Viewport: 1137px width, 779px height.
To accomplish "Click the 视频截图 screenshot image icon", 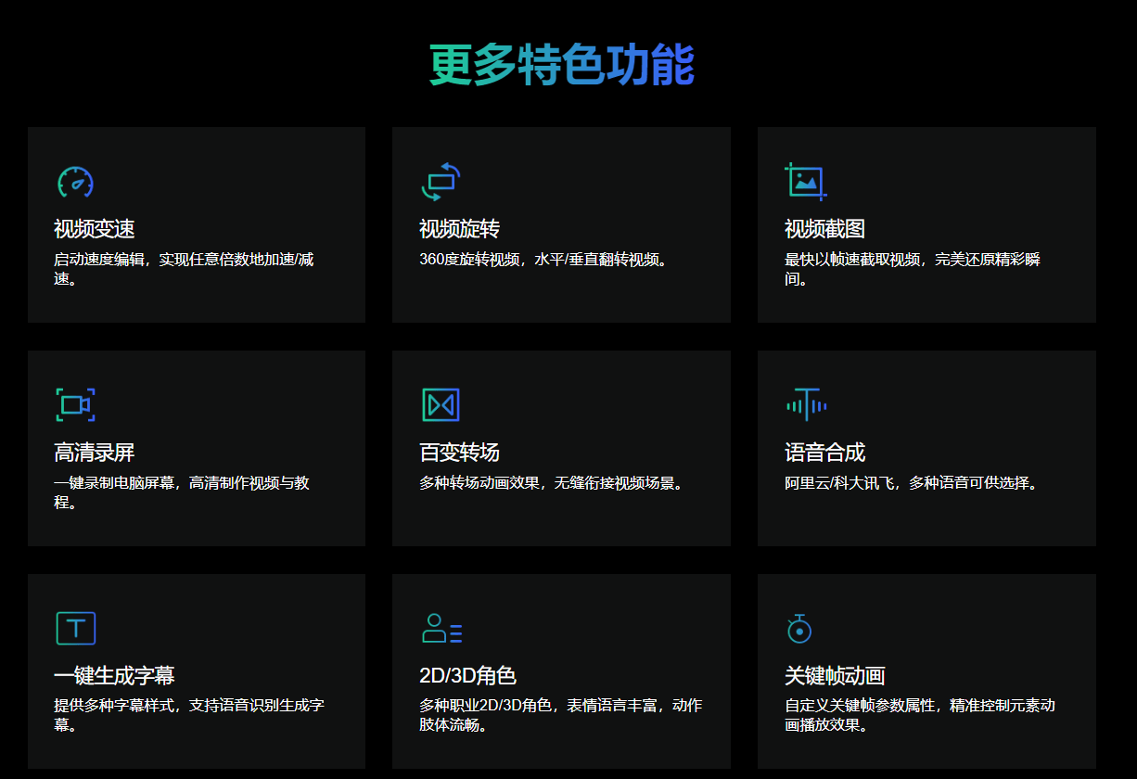I will 805,182.
